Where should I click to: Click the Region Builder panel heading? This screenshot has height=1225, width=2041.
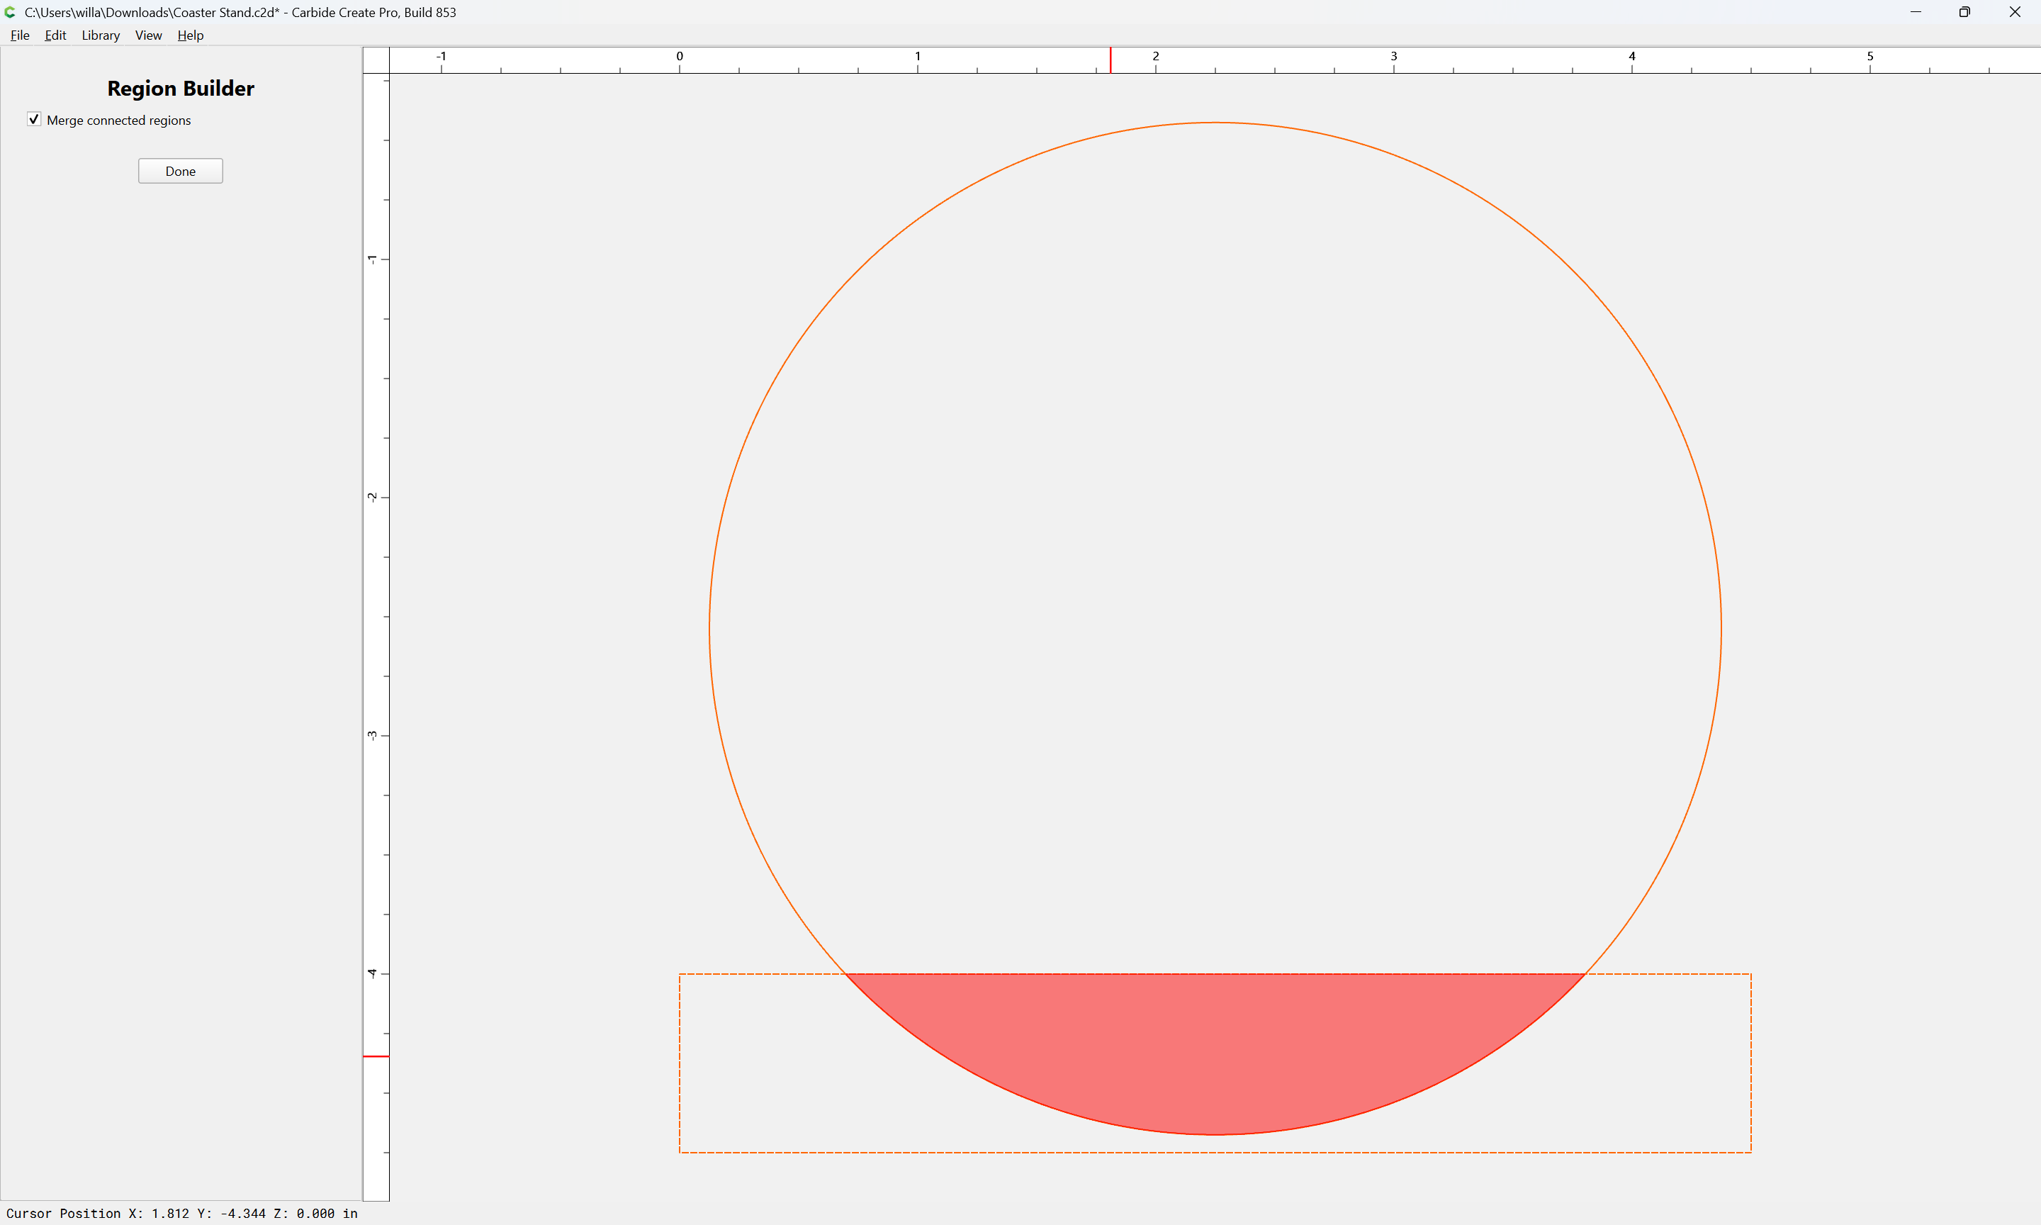pos(181,89)
